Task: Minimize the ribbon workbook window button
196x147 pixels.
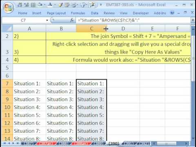Action: [179, 13]
